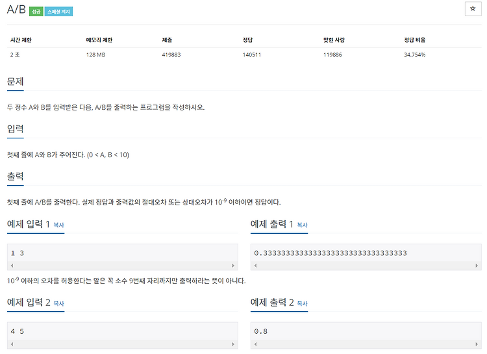Click the 입력 section heading
Screen dimensions: 487x354
point(15,129)
